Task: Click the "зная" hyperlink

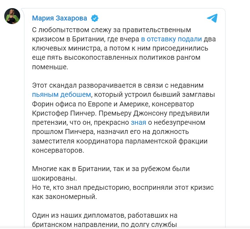Action: click(x=138, y=122)
